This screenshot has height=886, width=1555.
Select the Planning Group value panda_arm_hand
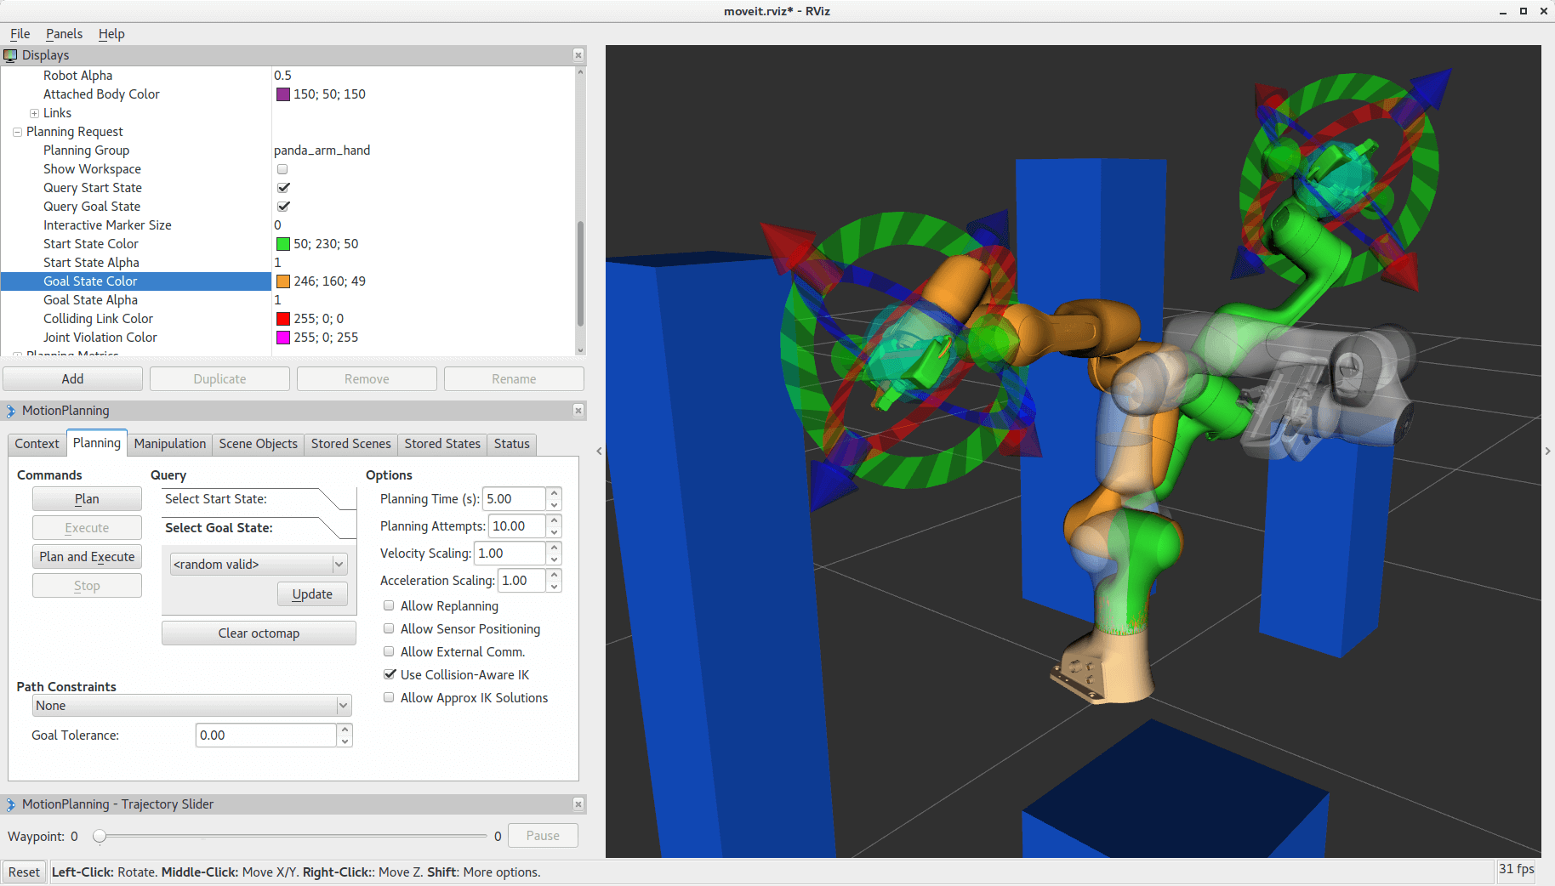322,151
